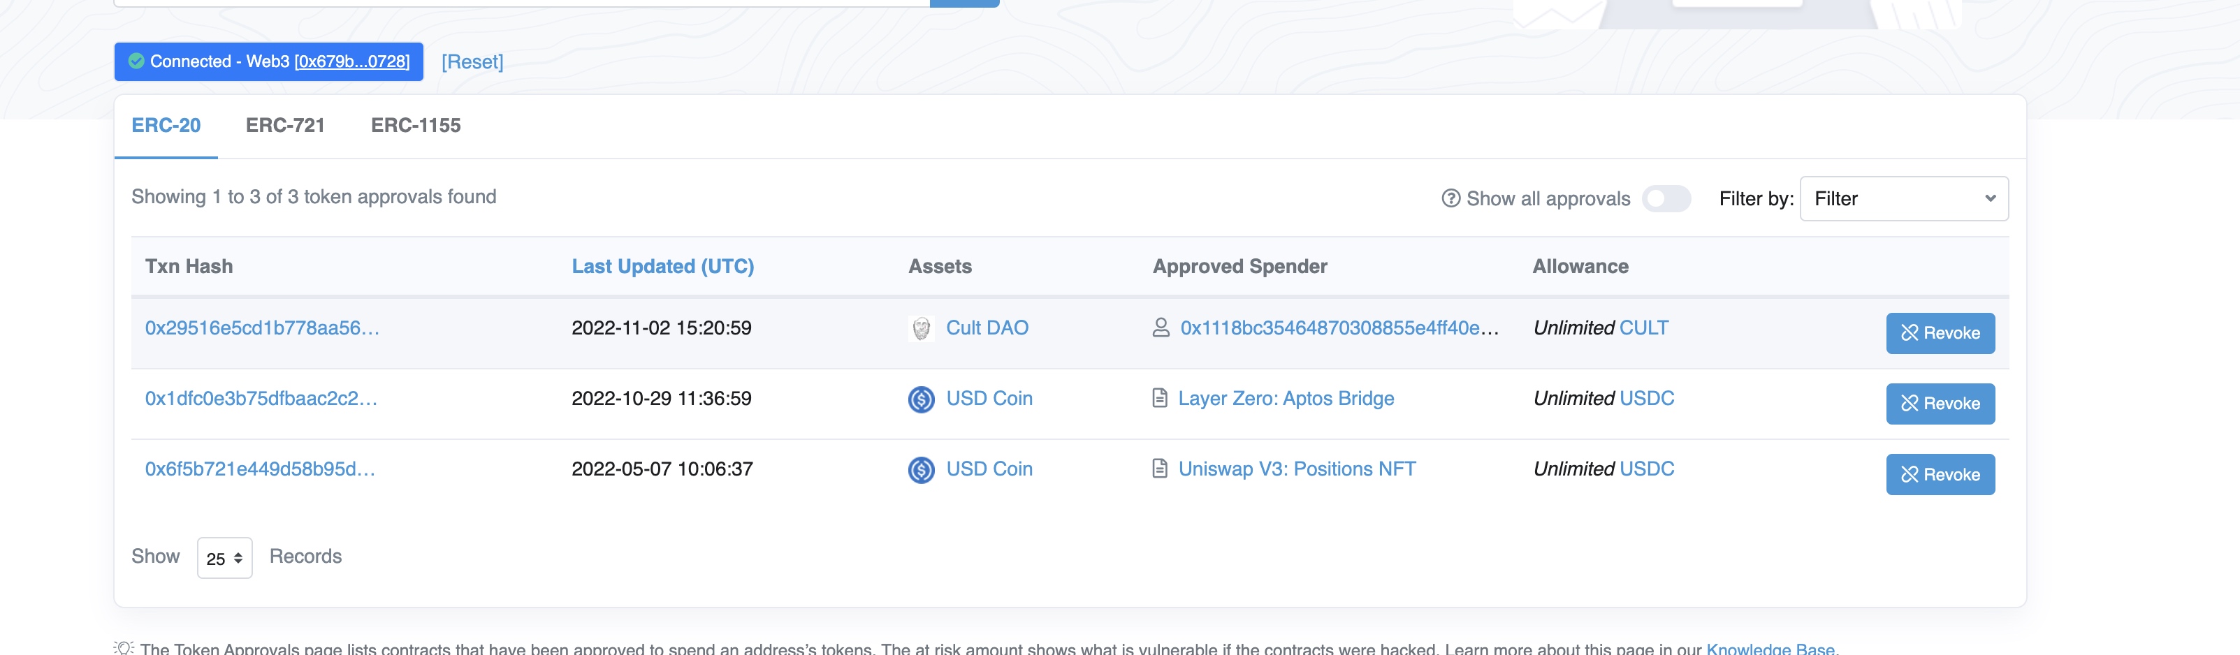The image size is (2240, 655).
Task: Toggle the Show all approvals switch
Action: (x=1665, y=198)
